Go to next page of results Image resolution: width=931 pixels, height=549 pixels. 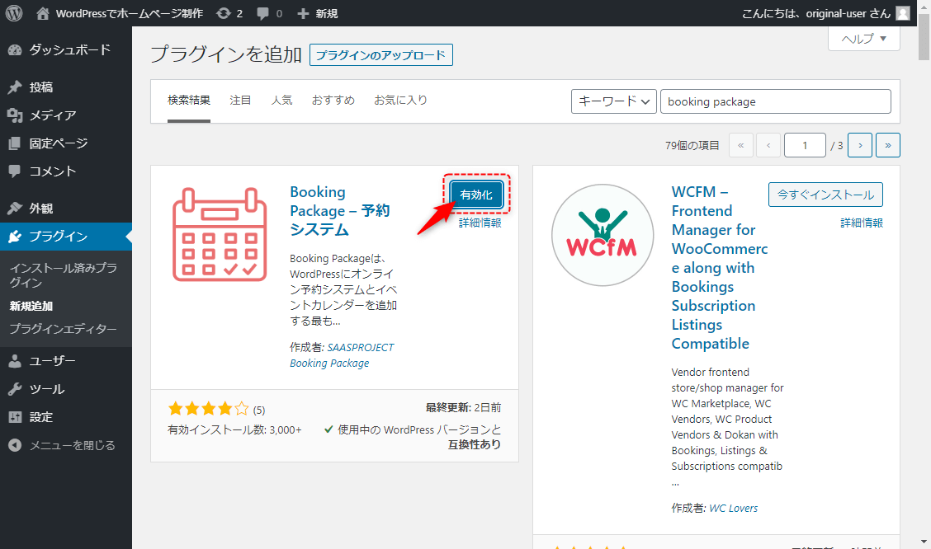click(860, 145)
